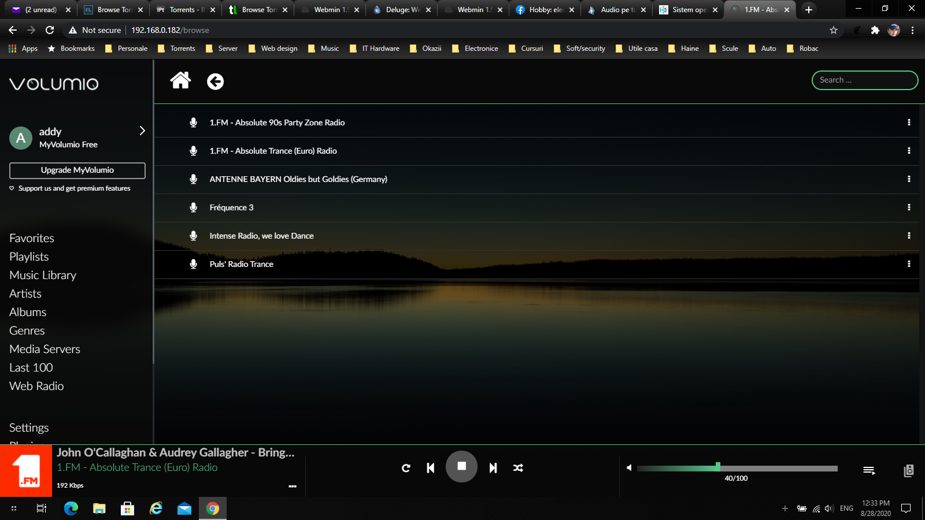Open the play queue icon
Screen dimensions: 925x520
pyautogui.click(x=869, y=470)
